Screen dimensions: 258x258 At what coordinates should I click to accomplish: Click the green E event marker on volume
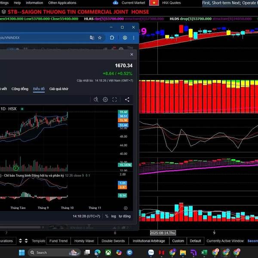[x=16, y=168]
